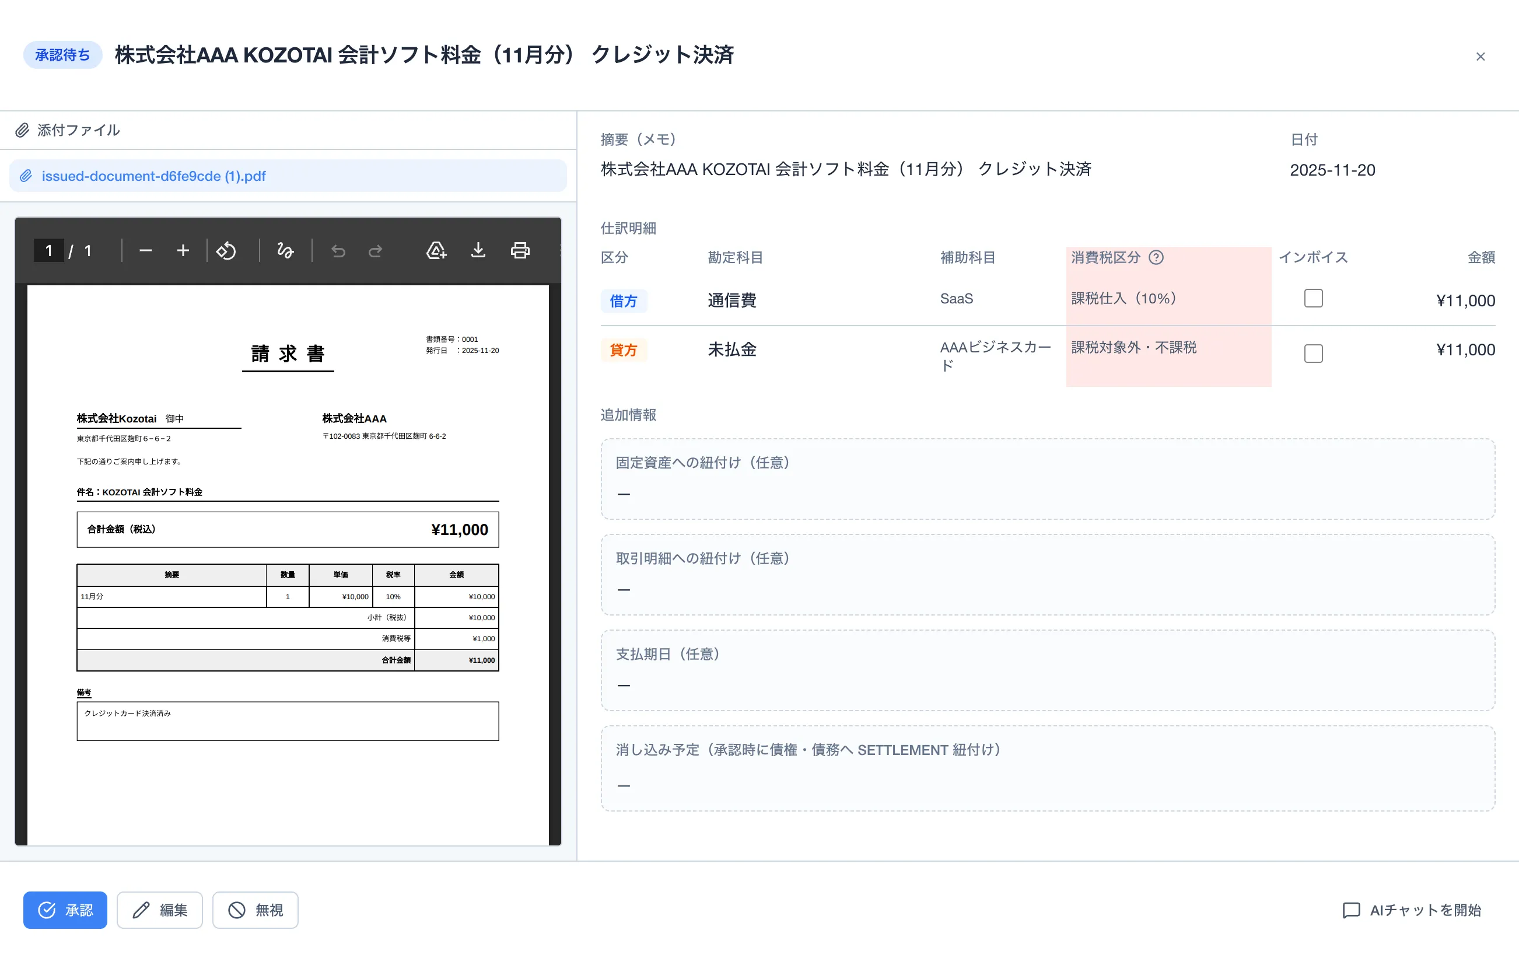Rotate the PDF page
This screenshot has height=958, width=1519.
click(x=226, y=251)
